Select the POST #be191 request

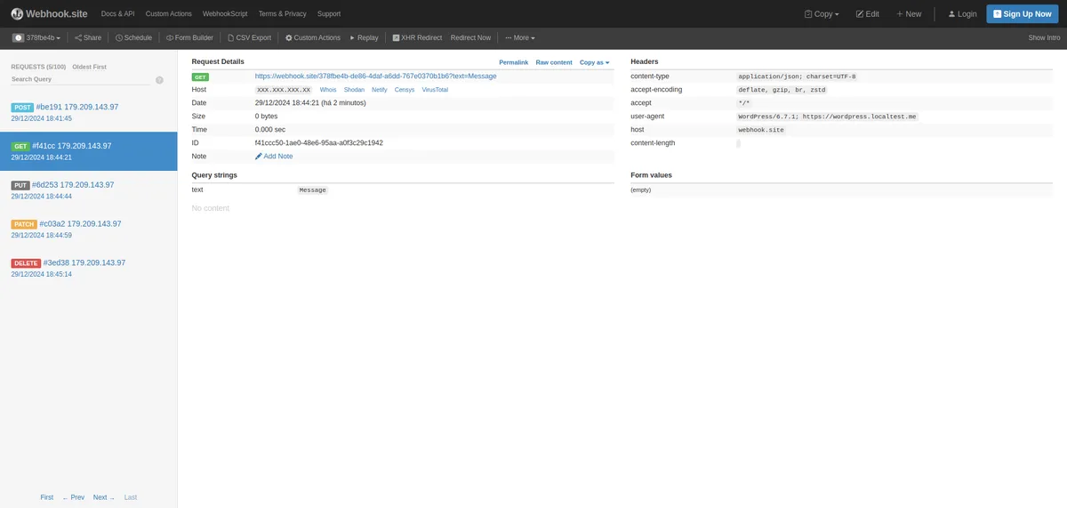(88, 112)
